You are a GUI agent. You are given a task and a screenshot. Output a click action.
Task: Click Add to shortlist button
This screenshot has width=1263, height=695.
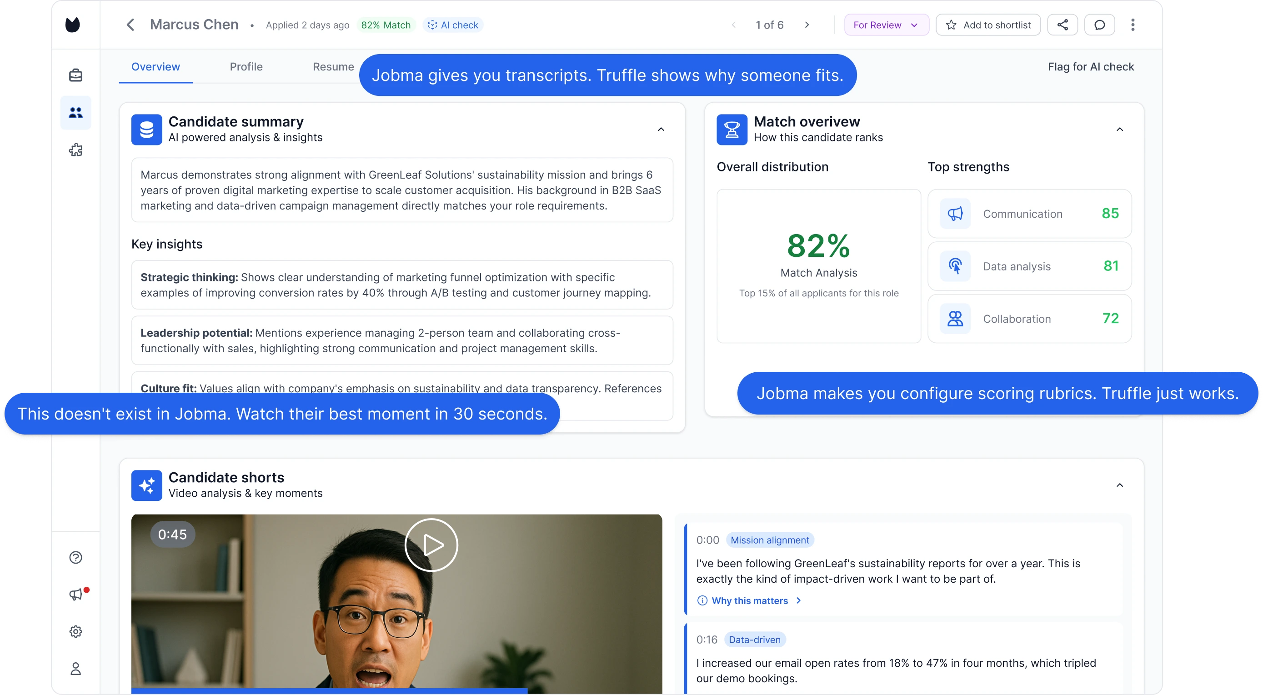click(988, 25)
